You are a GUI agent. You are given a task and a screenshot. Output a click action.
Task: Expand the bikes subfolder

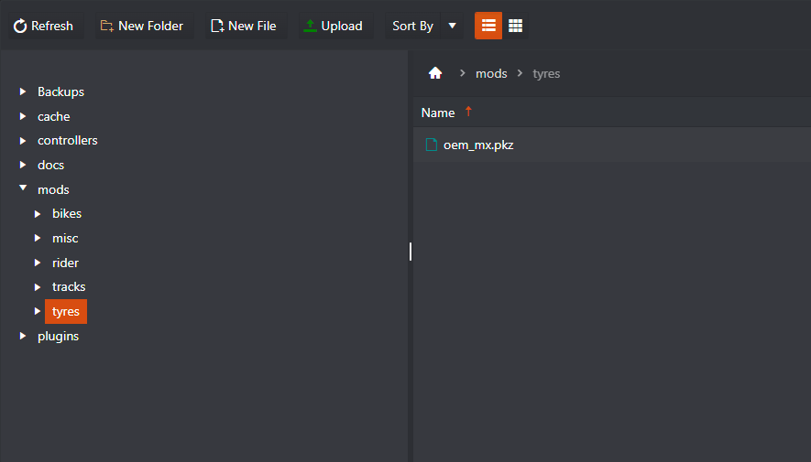click(38, 214)
